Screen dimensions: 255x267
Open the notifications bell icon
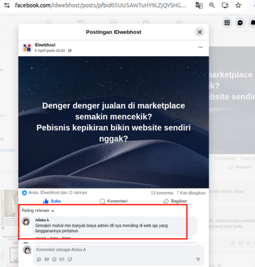(252, 22)
